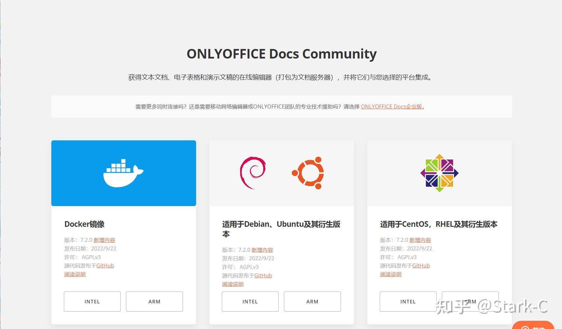The height and width of the screenshot is (329, 562).
Task: Select ARM build for Docker镜像
Action: coord(154,301)
